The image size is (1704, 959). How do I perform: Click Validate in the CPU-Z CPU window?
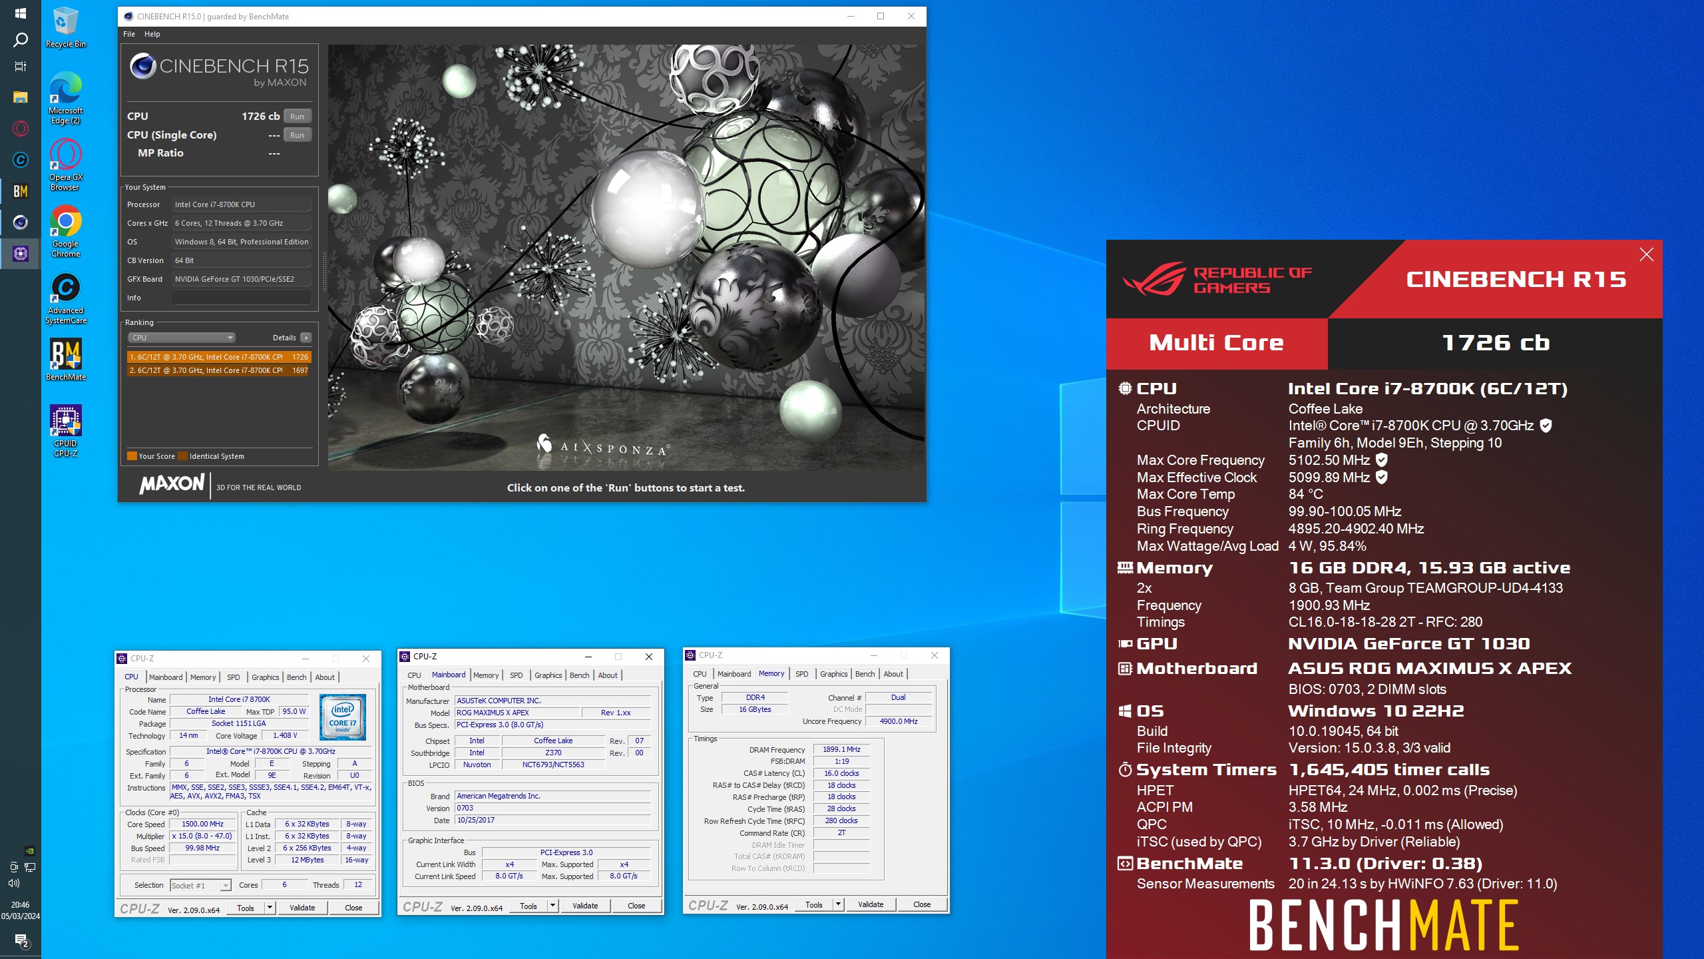(x=302, y=908)
